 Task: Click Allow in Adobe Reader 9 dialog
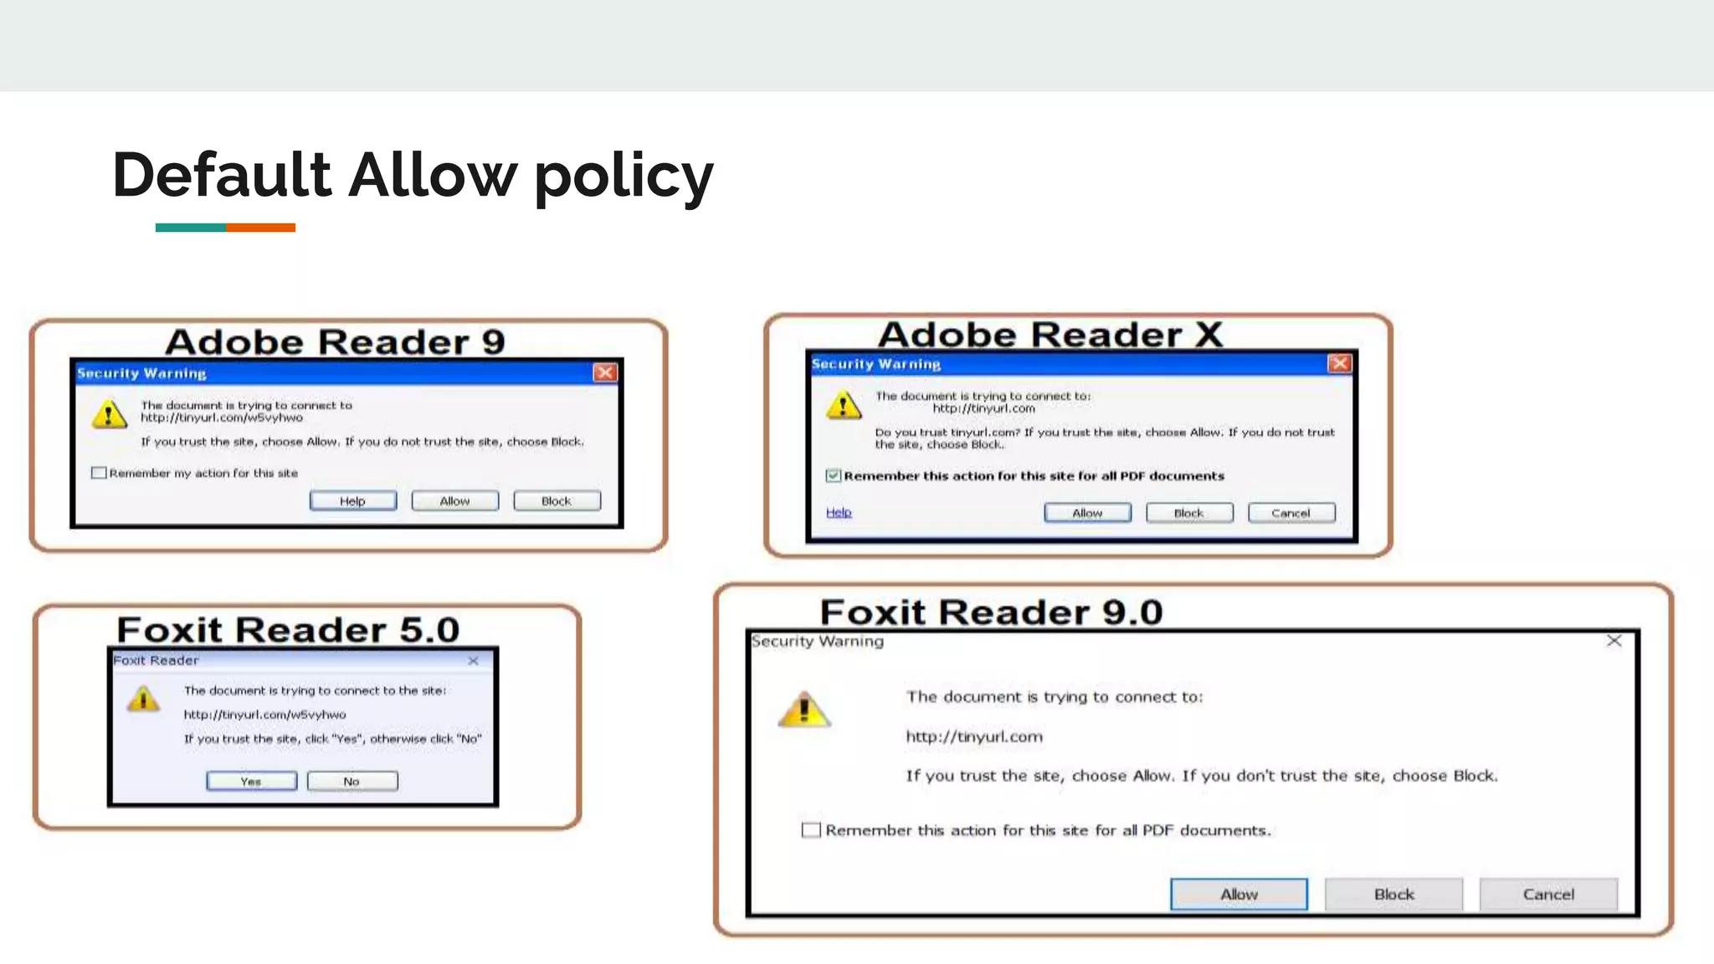(x=455, y=500)
